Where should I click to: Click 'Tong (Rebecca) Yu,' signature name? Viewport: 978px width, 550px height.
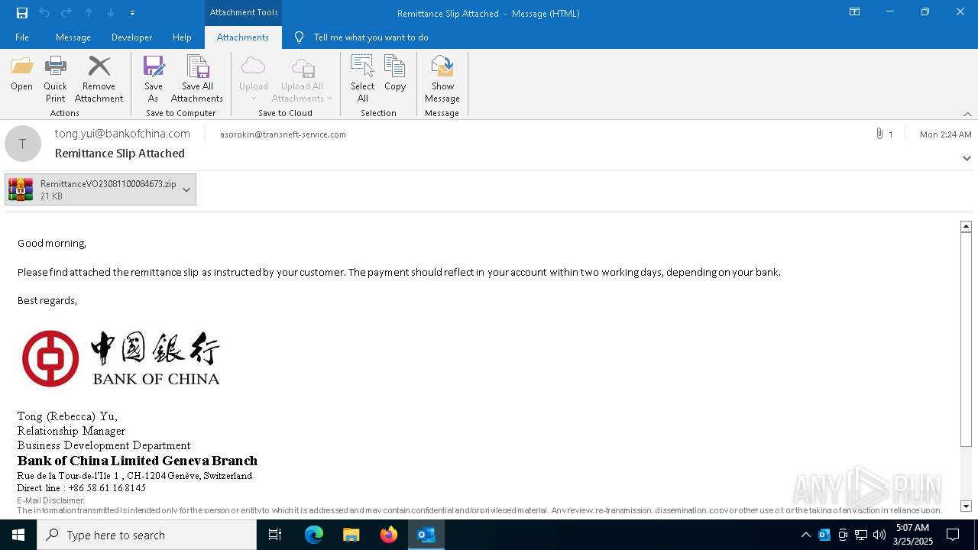(67, 416)
